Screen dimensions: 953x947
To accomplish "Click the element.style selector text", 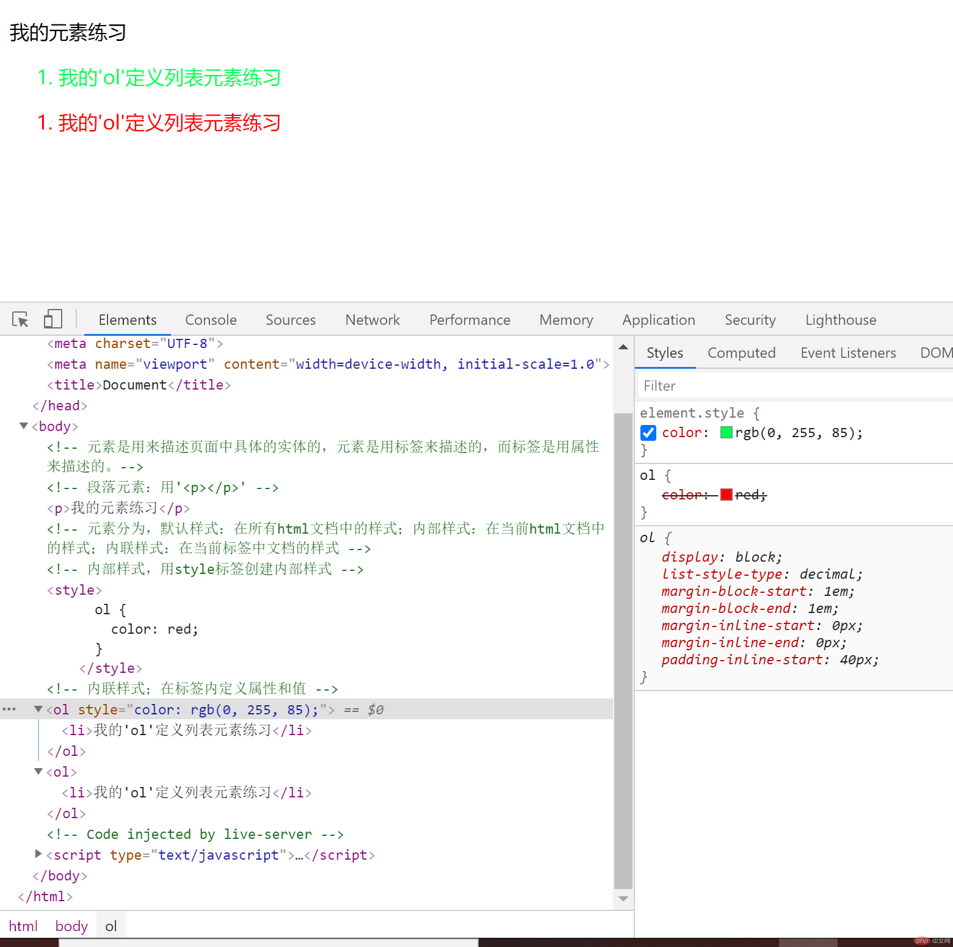I will coord(692,413).
